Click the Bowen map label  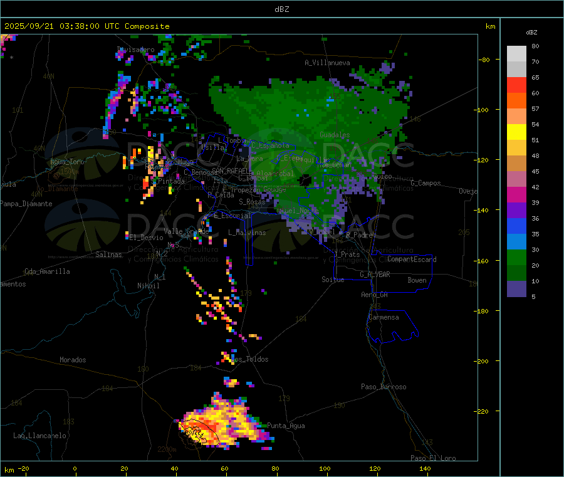point(417,280)
